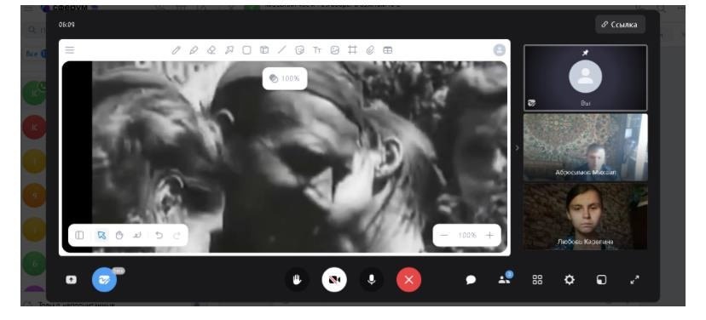The width and height of the screenshot is (706, 320).
Task: Open the attachment paperclip tool
Action: pos(370,50)
